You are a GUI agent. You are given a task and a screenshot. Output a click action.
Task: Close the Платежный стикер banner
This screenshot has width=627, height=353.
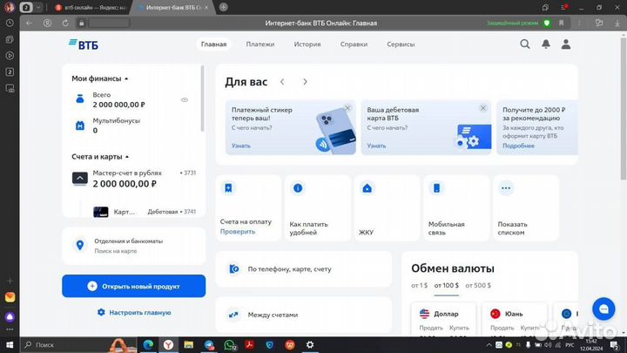pyautogui.click(x=347, y=108)
